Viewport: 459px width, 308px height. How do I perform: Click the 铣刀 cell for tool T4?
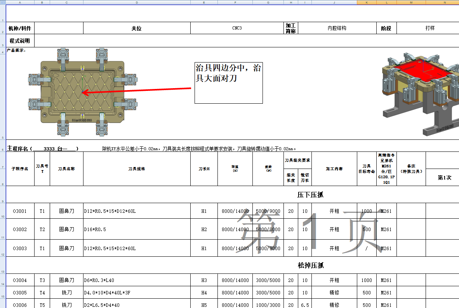66,292
